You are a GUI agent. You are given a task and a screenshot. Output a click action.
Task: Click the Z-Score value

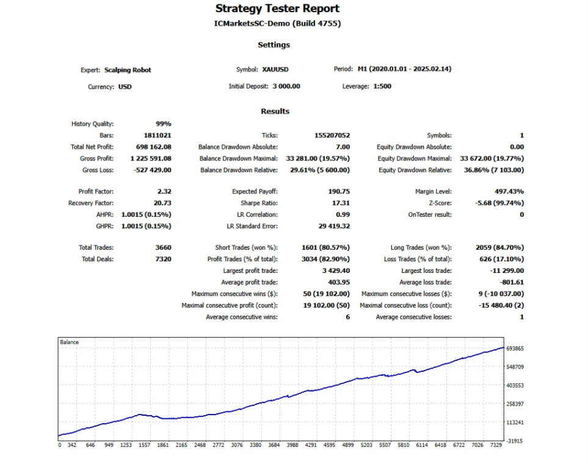pos(499,203)
